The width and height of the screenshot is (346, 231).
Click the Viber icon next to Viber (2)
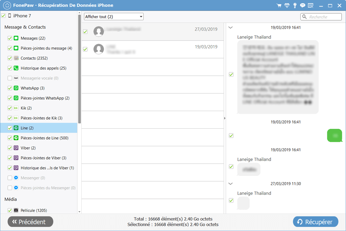pyautogui.click(x=16, y=148)
